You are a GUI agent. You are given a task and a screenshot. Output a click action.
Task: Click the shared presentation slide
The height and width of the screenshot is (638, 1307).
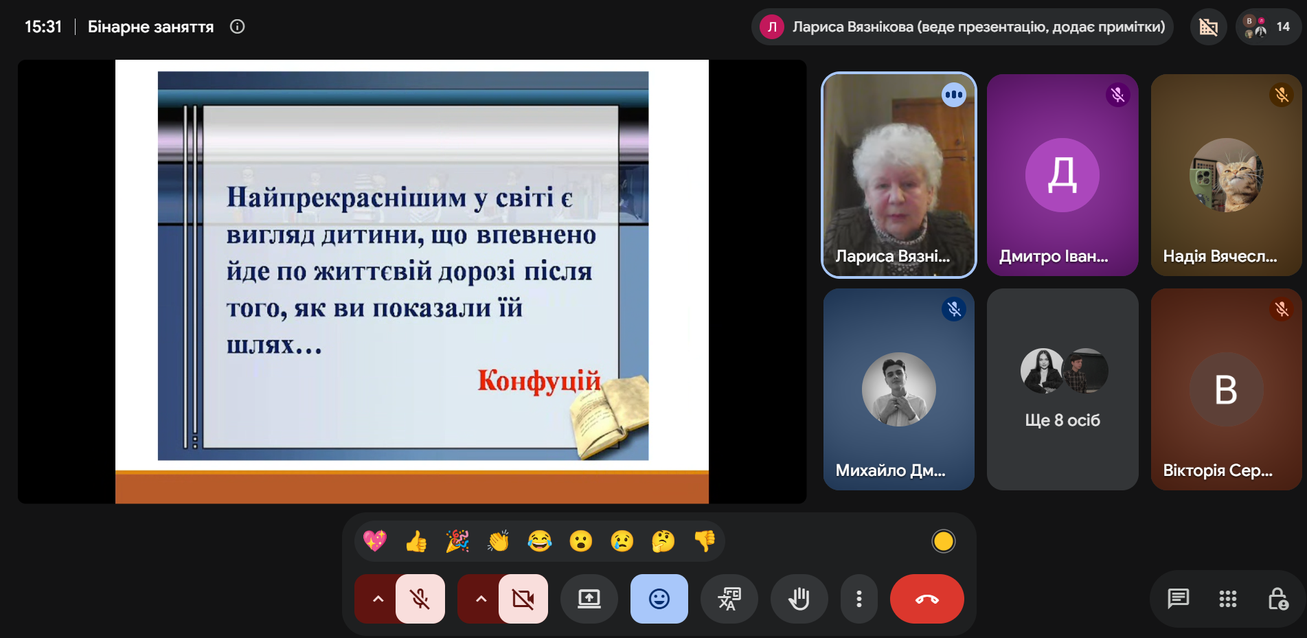pos(412,282)
